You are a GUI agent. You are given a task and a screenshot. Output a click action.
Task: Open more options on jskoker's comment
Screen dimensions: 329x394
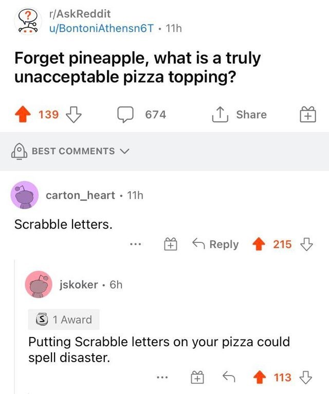[x=162, y=377]
